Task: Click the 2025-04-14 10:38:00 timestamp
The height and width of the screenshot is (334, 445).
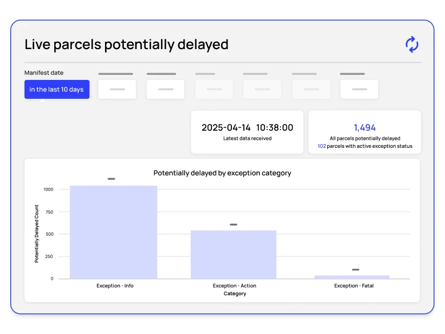Action: point(247,128)
